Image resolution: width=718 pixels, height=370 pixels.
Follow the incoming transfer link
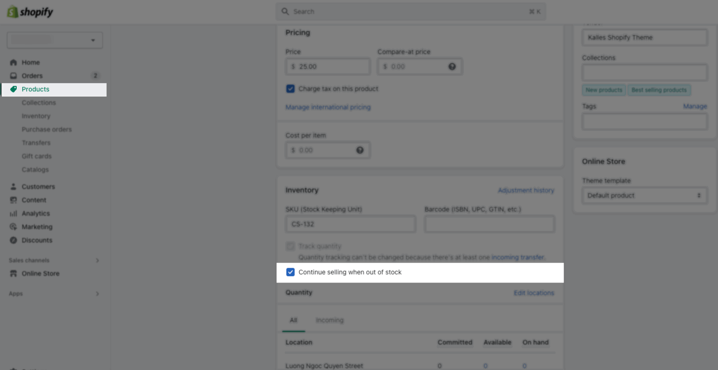pyautogui.click(x=518, y=257)
